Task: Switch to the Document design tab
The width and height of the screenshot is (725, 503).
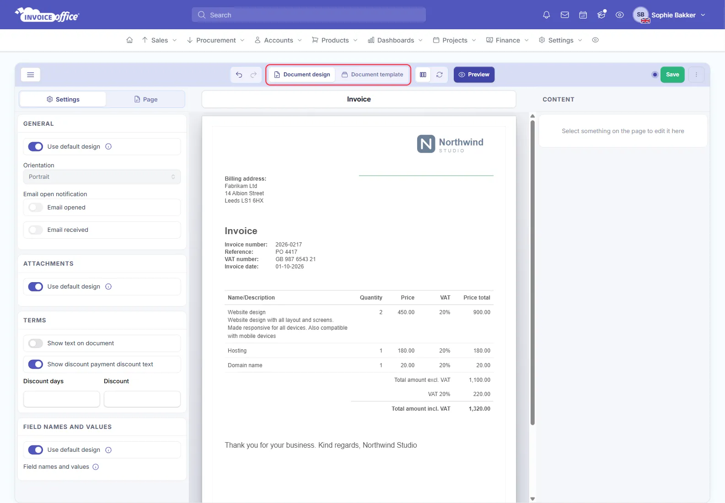Action: (302, 75)
